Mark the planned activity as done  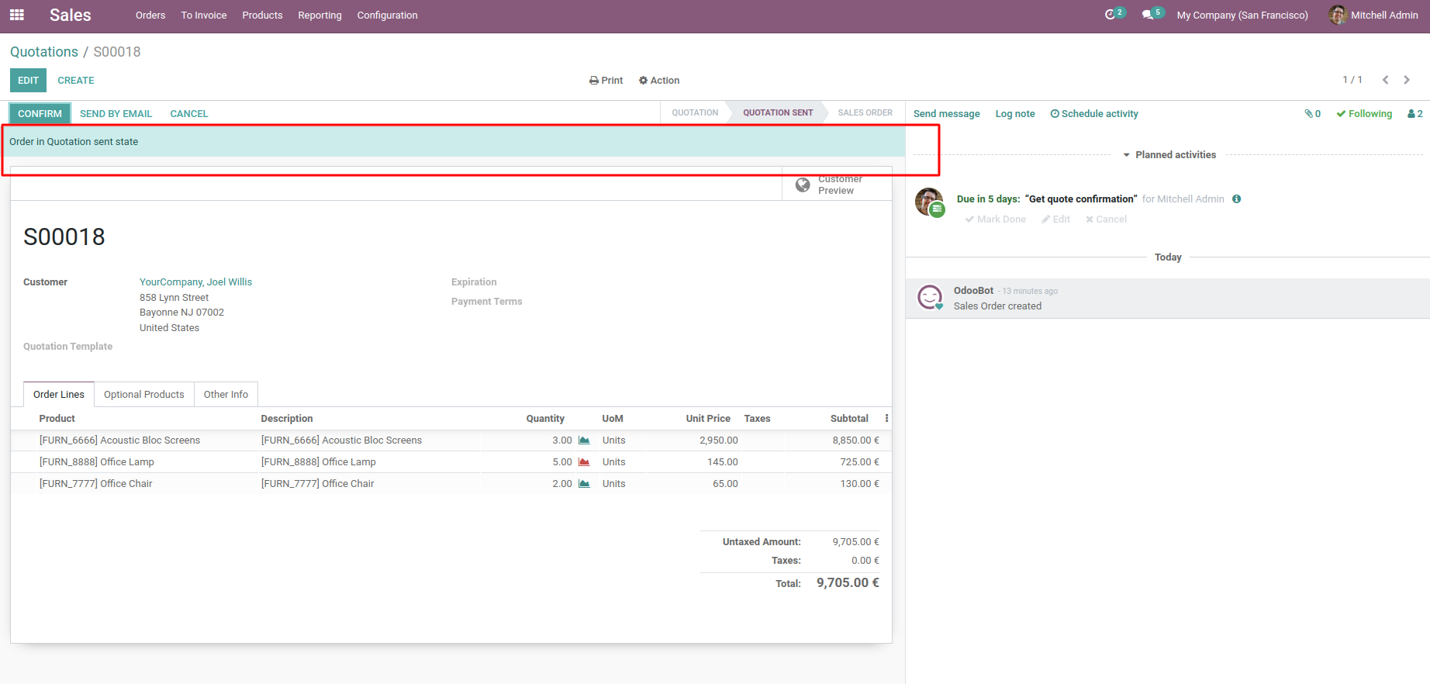pos(995,219)
